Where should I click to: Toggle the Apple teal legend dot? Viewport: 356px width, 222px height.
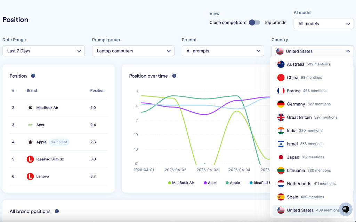[227, 183]
